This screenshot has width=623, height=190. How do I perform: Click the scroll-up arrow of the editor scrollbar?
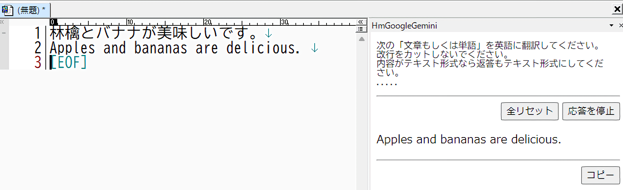362,39
